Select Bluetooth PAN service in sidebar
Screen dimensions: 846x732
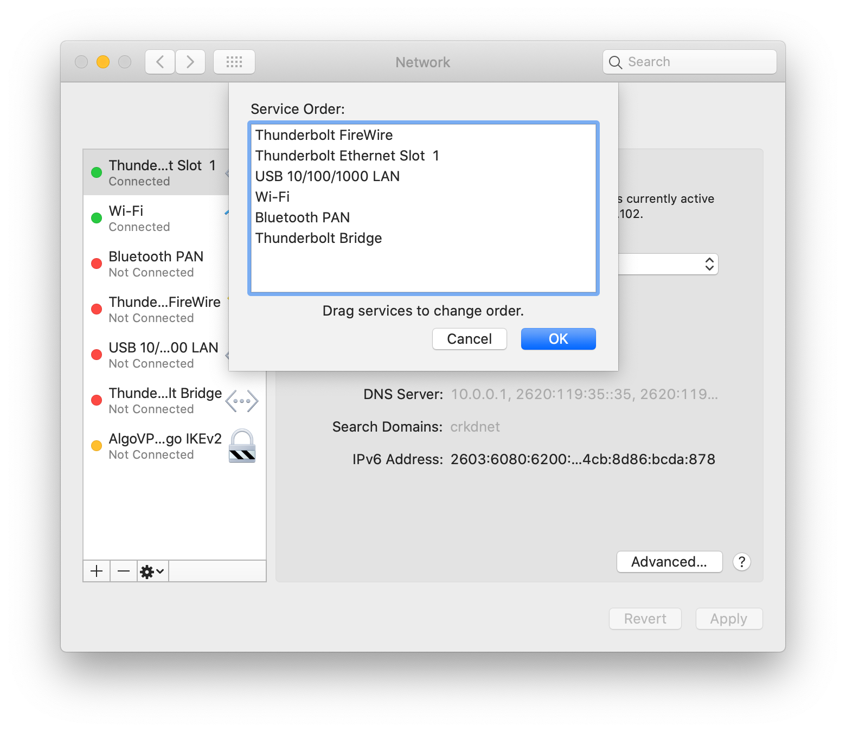[156, 264]
